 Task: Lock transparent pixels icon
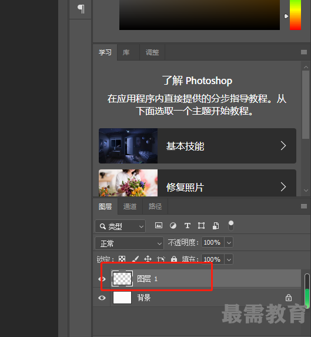click(122, 259)
